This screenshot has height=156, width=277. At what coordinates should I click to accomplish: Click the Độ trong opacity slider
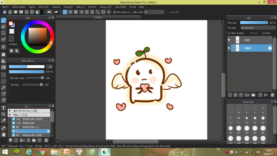point(254,23)
